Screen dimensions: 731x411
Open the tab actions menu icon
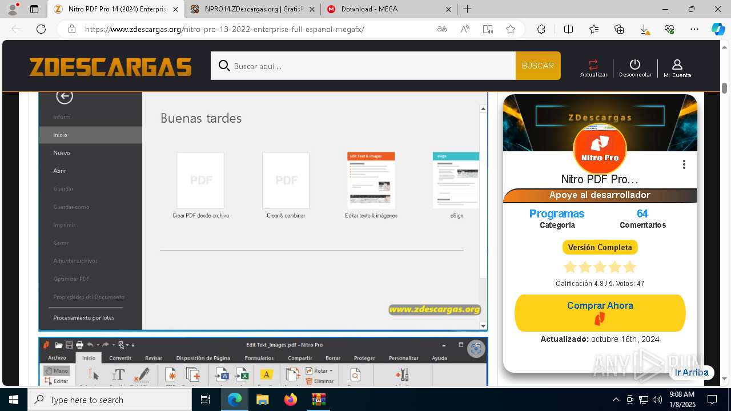(x=34, y=9)
